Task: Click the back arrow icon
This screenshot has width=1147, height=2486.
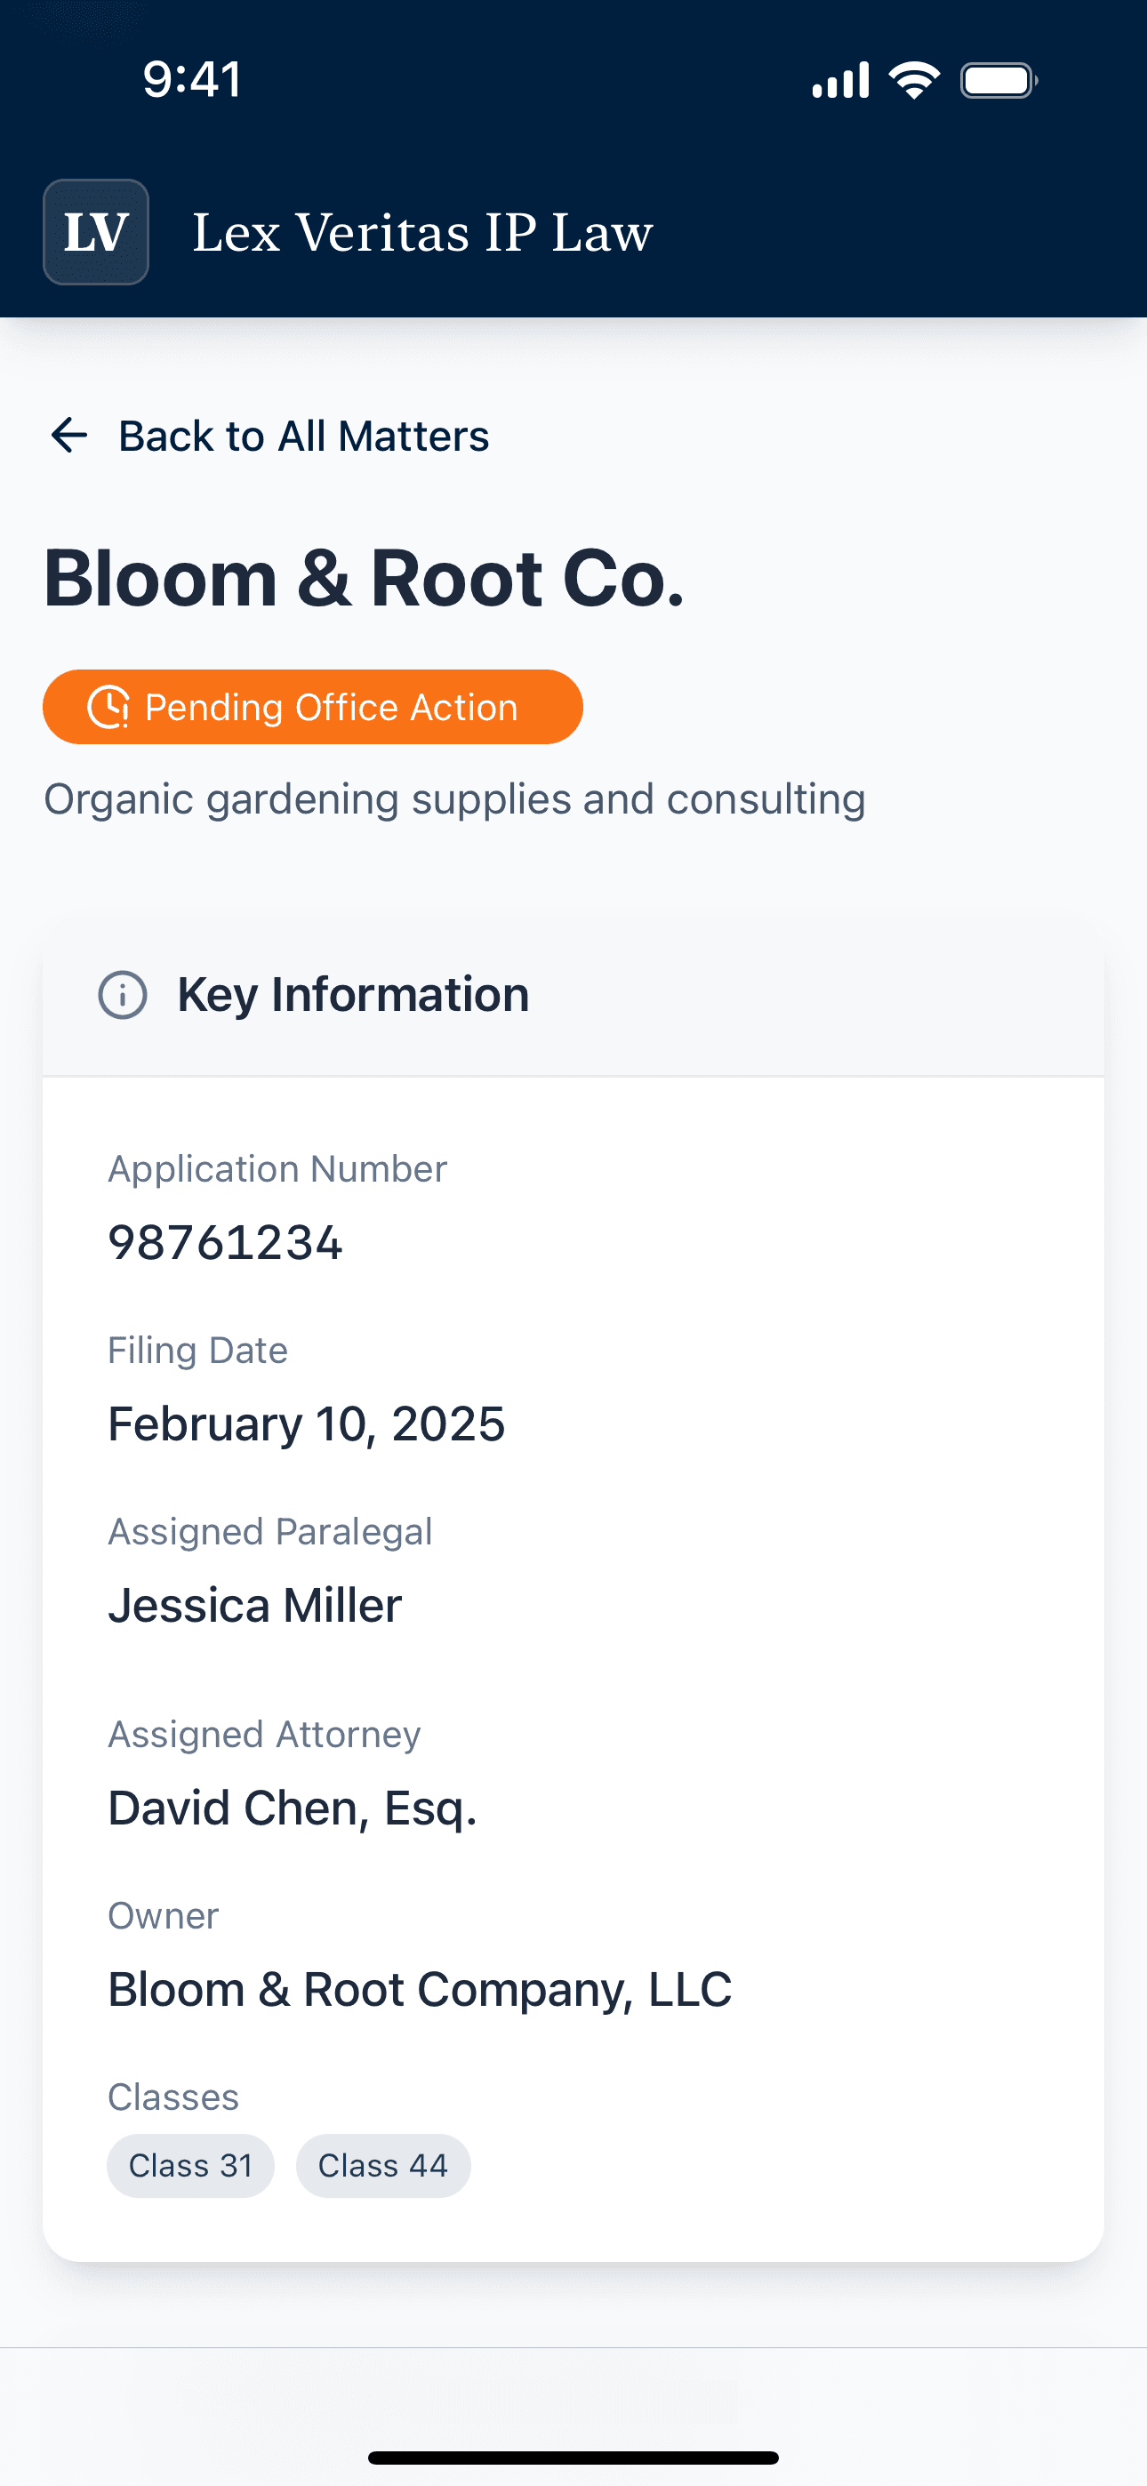Action: coord(68,436)
